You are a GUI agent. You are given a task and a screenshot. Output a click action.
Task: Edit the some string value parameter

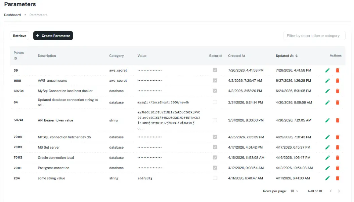point(327,178)
